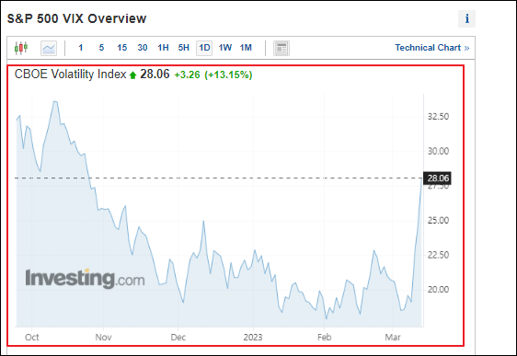517x356 pixels.
Task: Switch to area chart view
Action: coord(49,48)
